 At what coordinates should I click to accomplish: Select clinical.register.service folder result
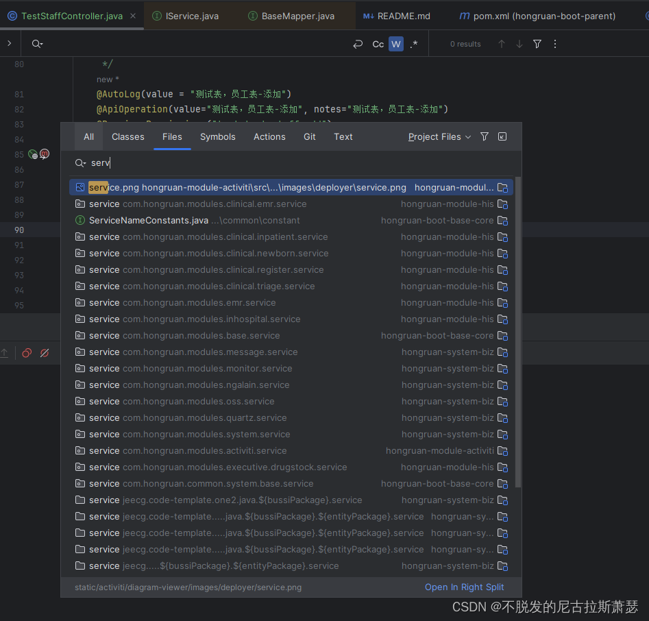tap(291, 269)
